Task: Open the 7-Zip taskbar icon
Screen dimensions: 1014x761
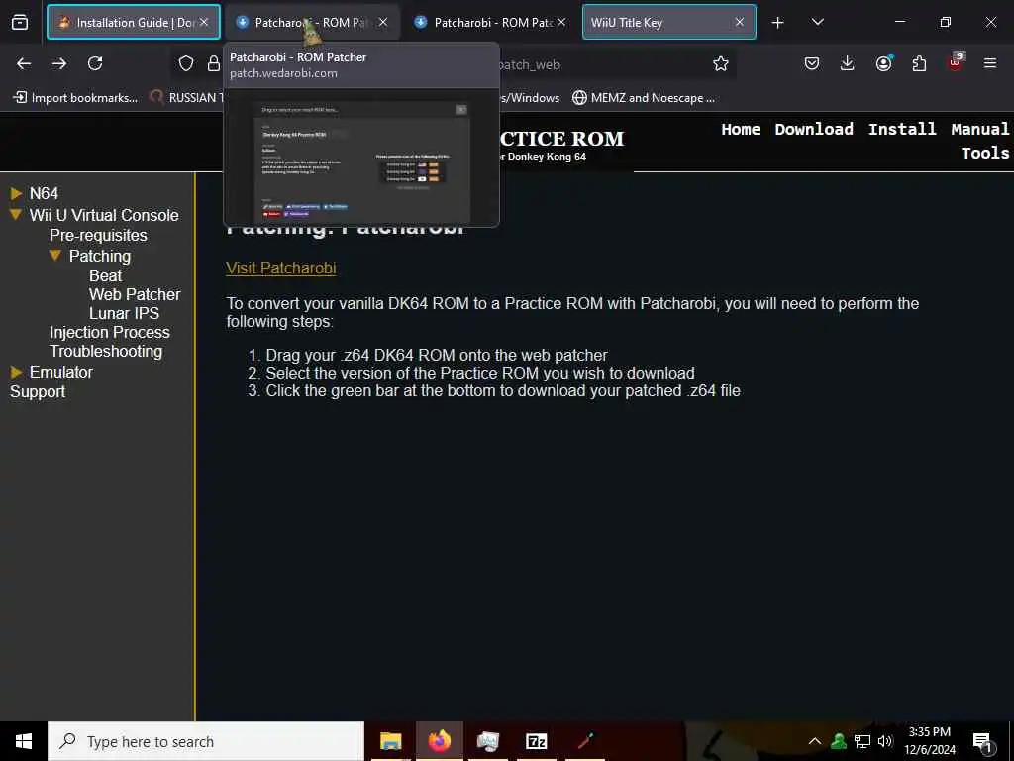Action: (536, 741)
